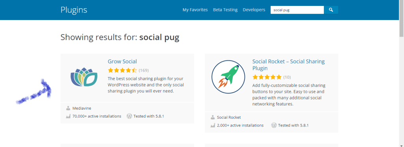
Task: Click the Mediavine author person icon
Action: pos(68,108)
